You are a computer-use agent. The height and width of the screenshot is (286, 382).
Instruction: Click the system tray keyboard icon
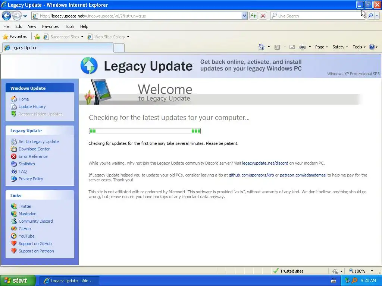[x=334, y=281]
